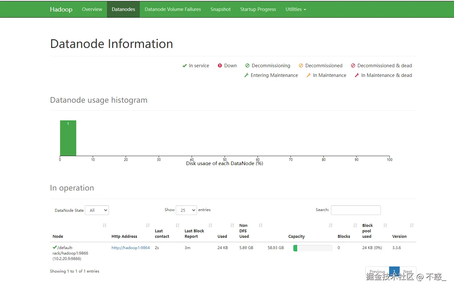Click the histogram axis tick label 10
This screenshot has width=454, height=289.
[93, 160]
